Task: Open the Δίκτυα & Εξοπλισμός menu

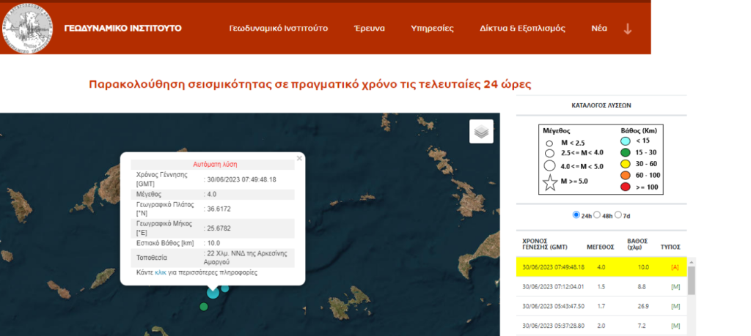Action: click(522, 29)
